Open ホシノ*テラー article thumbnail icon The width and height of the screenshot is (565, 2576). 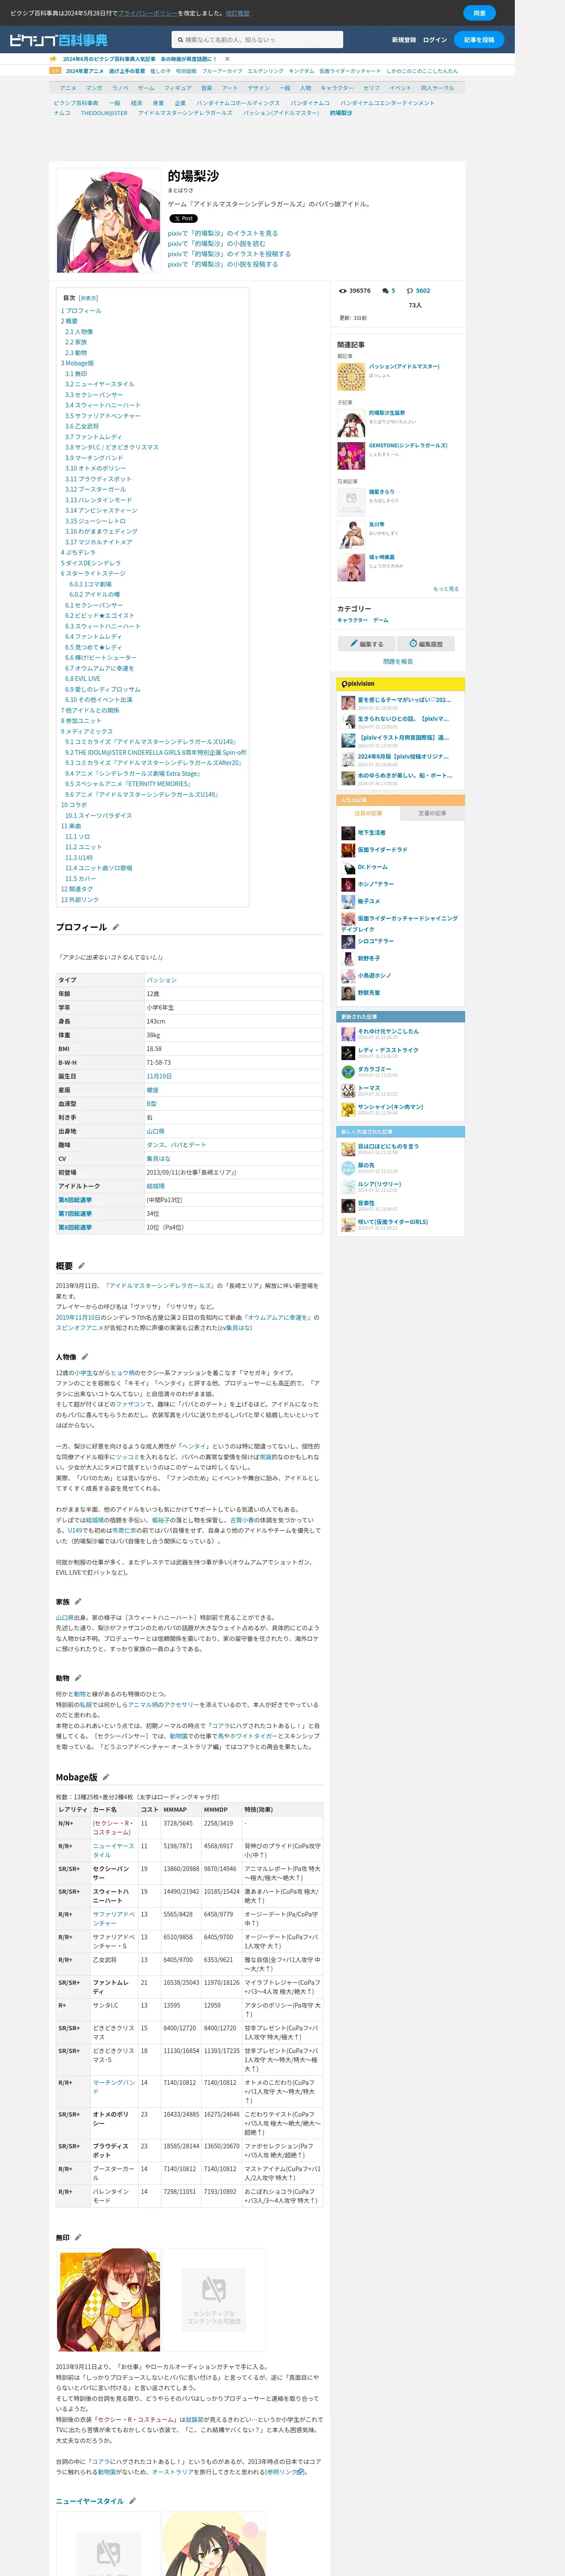348,884
